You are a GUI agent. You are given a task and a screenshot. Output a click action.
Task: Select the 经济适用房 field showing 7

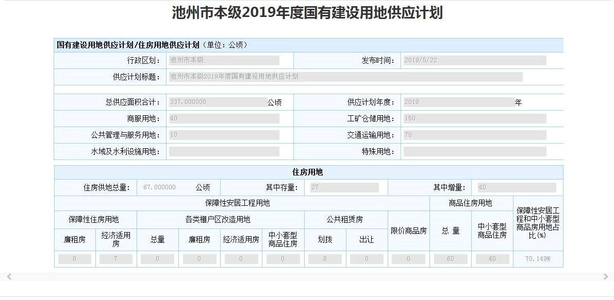[x=115, y=259]
